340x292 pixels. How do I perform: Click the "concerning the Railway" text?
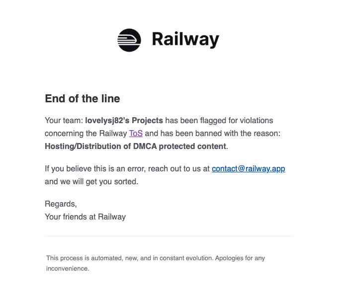[85, 133]
